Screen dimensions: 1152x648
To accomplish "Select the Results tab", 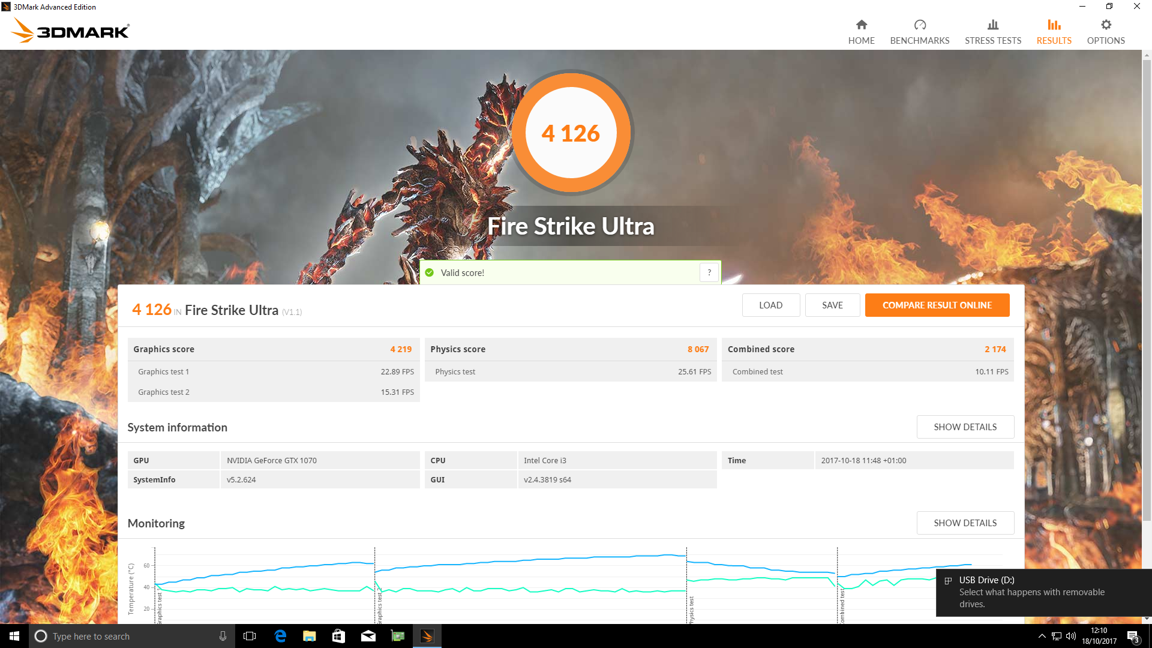I will click(x=1054, y=32).
